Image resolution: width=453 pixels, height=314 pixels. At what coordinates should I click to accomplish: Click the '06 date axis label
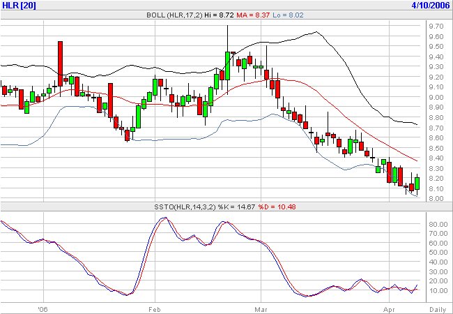click(43, 310)
